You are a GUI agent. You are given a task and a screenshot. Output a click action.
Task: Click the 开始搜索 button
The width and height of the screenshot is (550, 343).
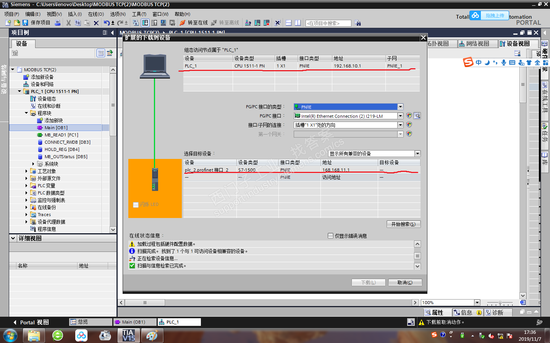403,224
